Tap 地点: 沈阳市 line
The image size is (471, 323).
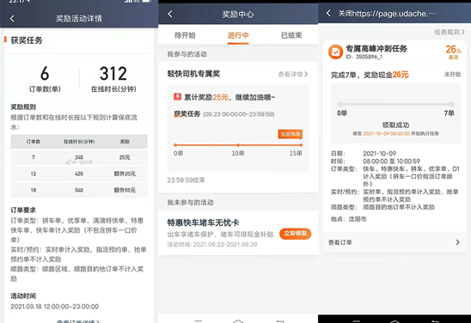pos(348,219)
